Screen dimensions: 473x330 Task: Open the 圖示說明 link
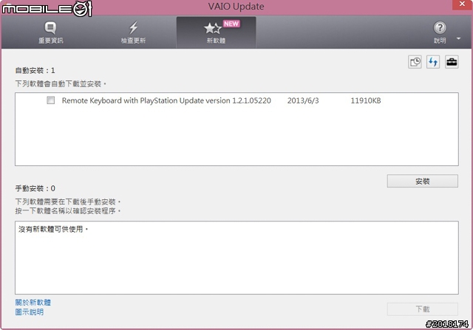tap(30, 312)
